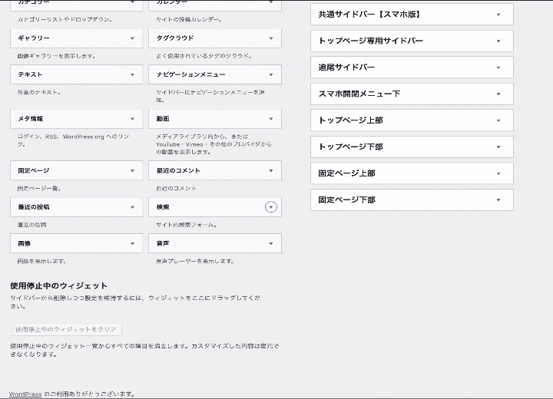Expand the ギャラリー widget arrow
Screen dimensions: 553x399
[x=133, y=38]
